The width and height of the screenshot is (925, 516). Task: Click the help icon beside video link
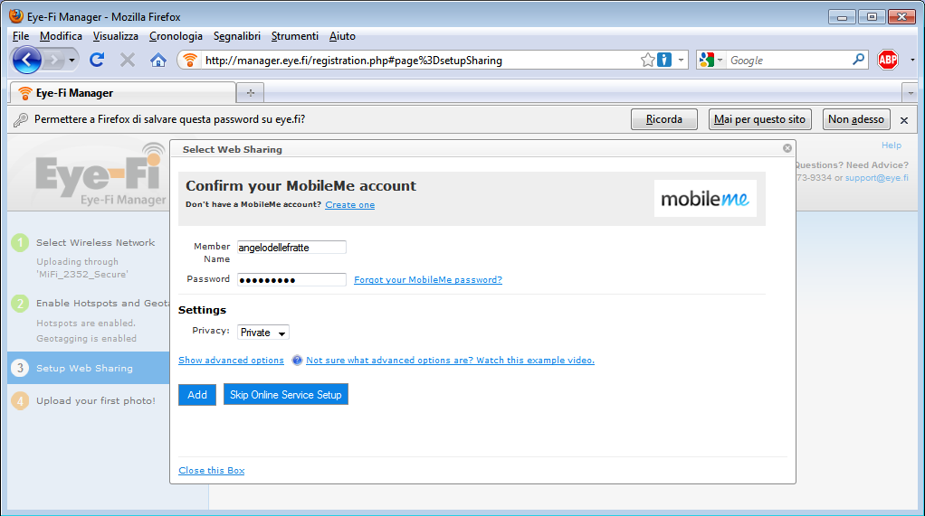(x=297, y=360)
